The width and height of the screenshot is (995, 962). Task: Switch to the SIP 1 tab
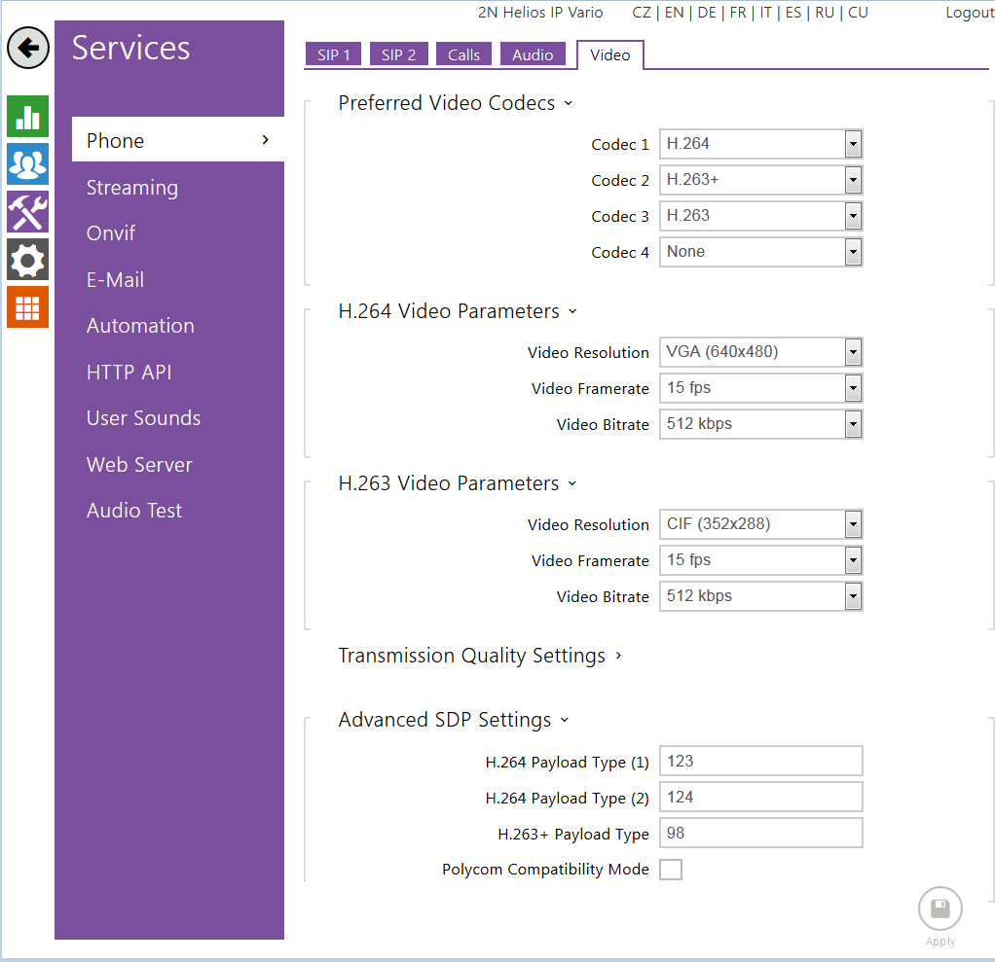[333, 55]
